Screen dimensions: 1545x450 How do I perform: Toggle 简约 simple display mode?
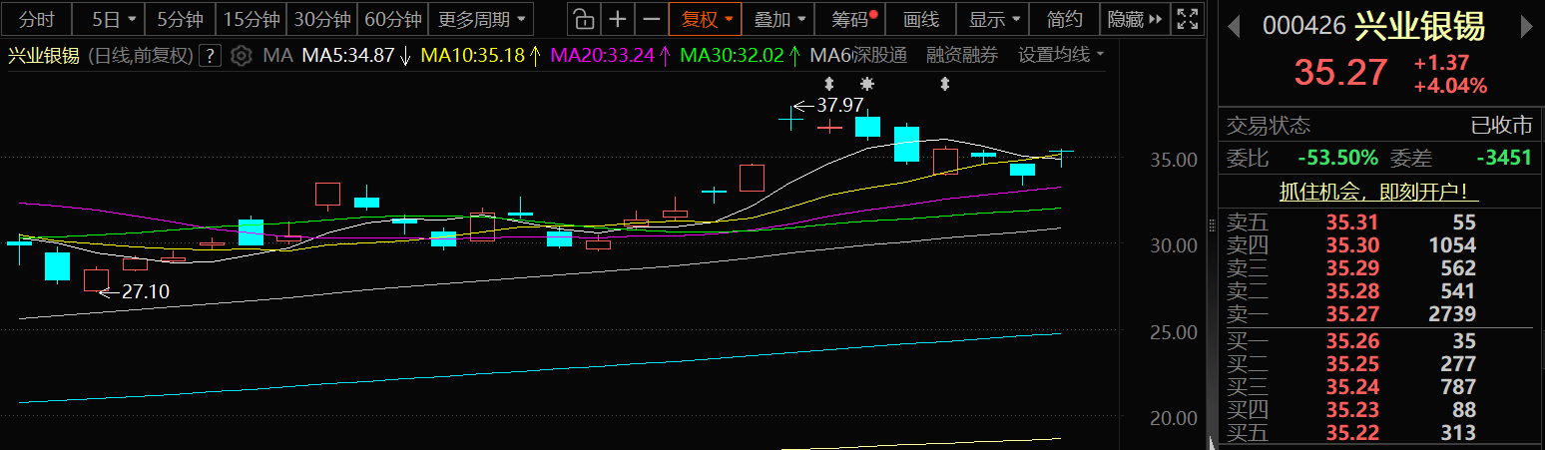click(1065, 19)
